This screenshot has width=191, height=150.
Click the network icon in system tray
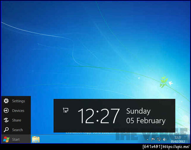(x=159, y=139)
